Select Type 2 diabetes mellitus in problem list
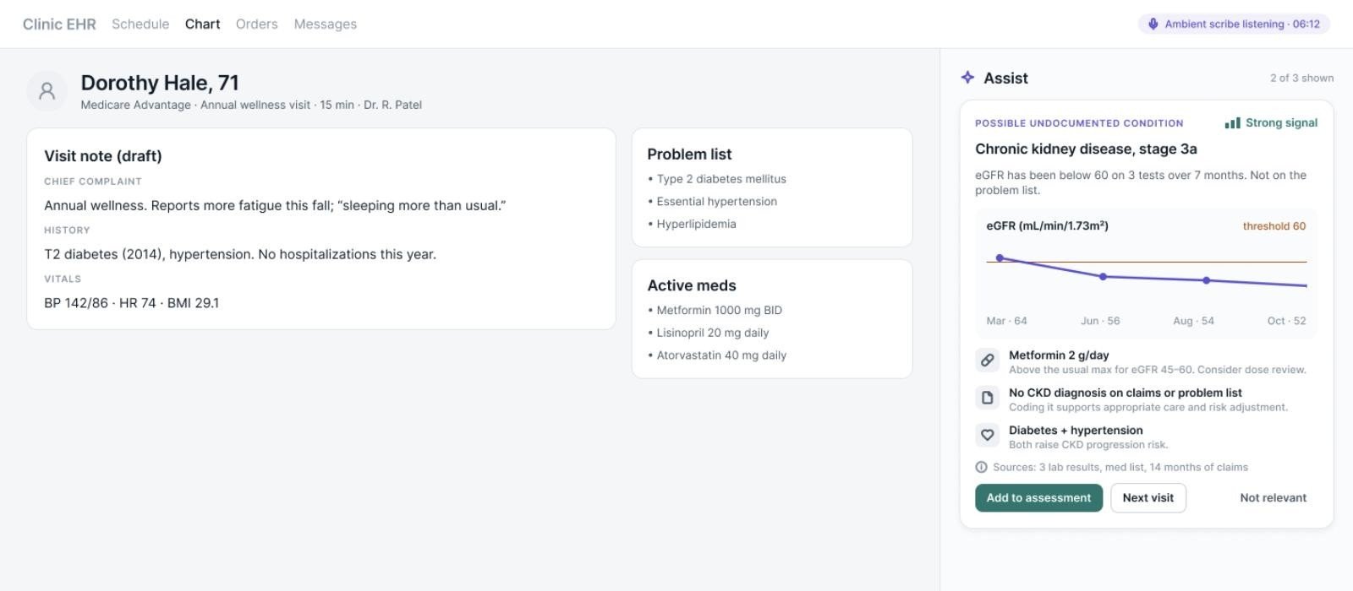Viewport: 1353px width, 591px height. pyautogui.click(x=717, y=179)
